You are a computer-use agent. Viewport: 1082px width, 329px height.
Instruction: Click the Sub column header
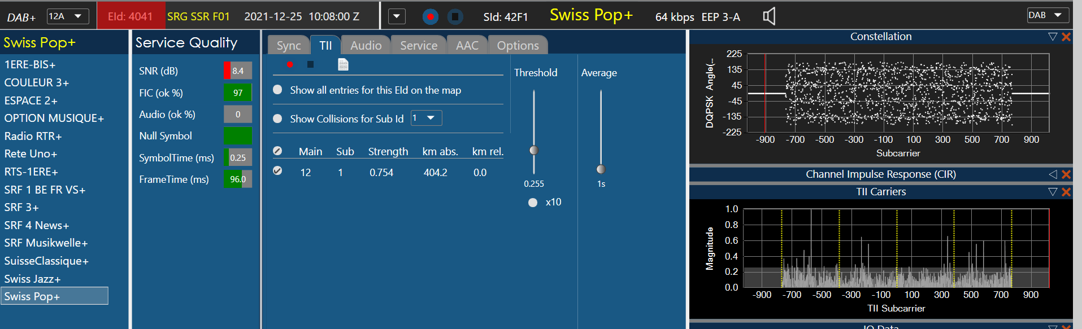(x=345, y=151)
